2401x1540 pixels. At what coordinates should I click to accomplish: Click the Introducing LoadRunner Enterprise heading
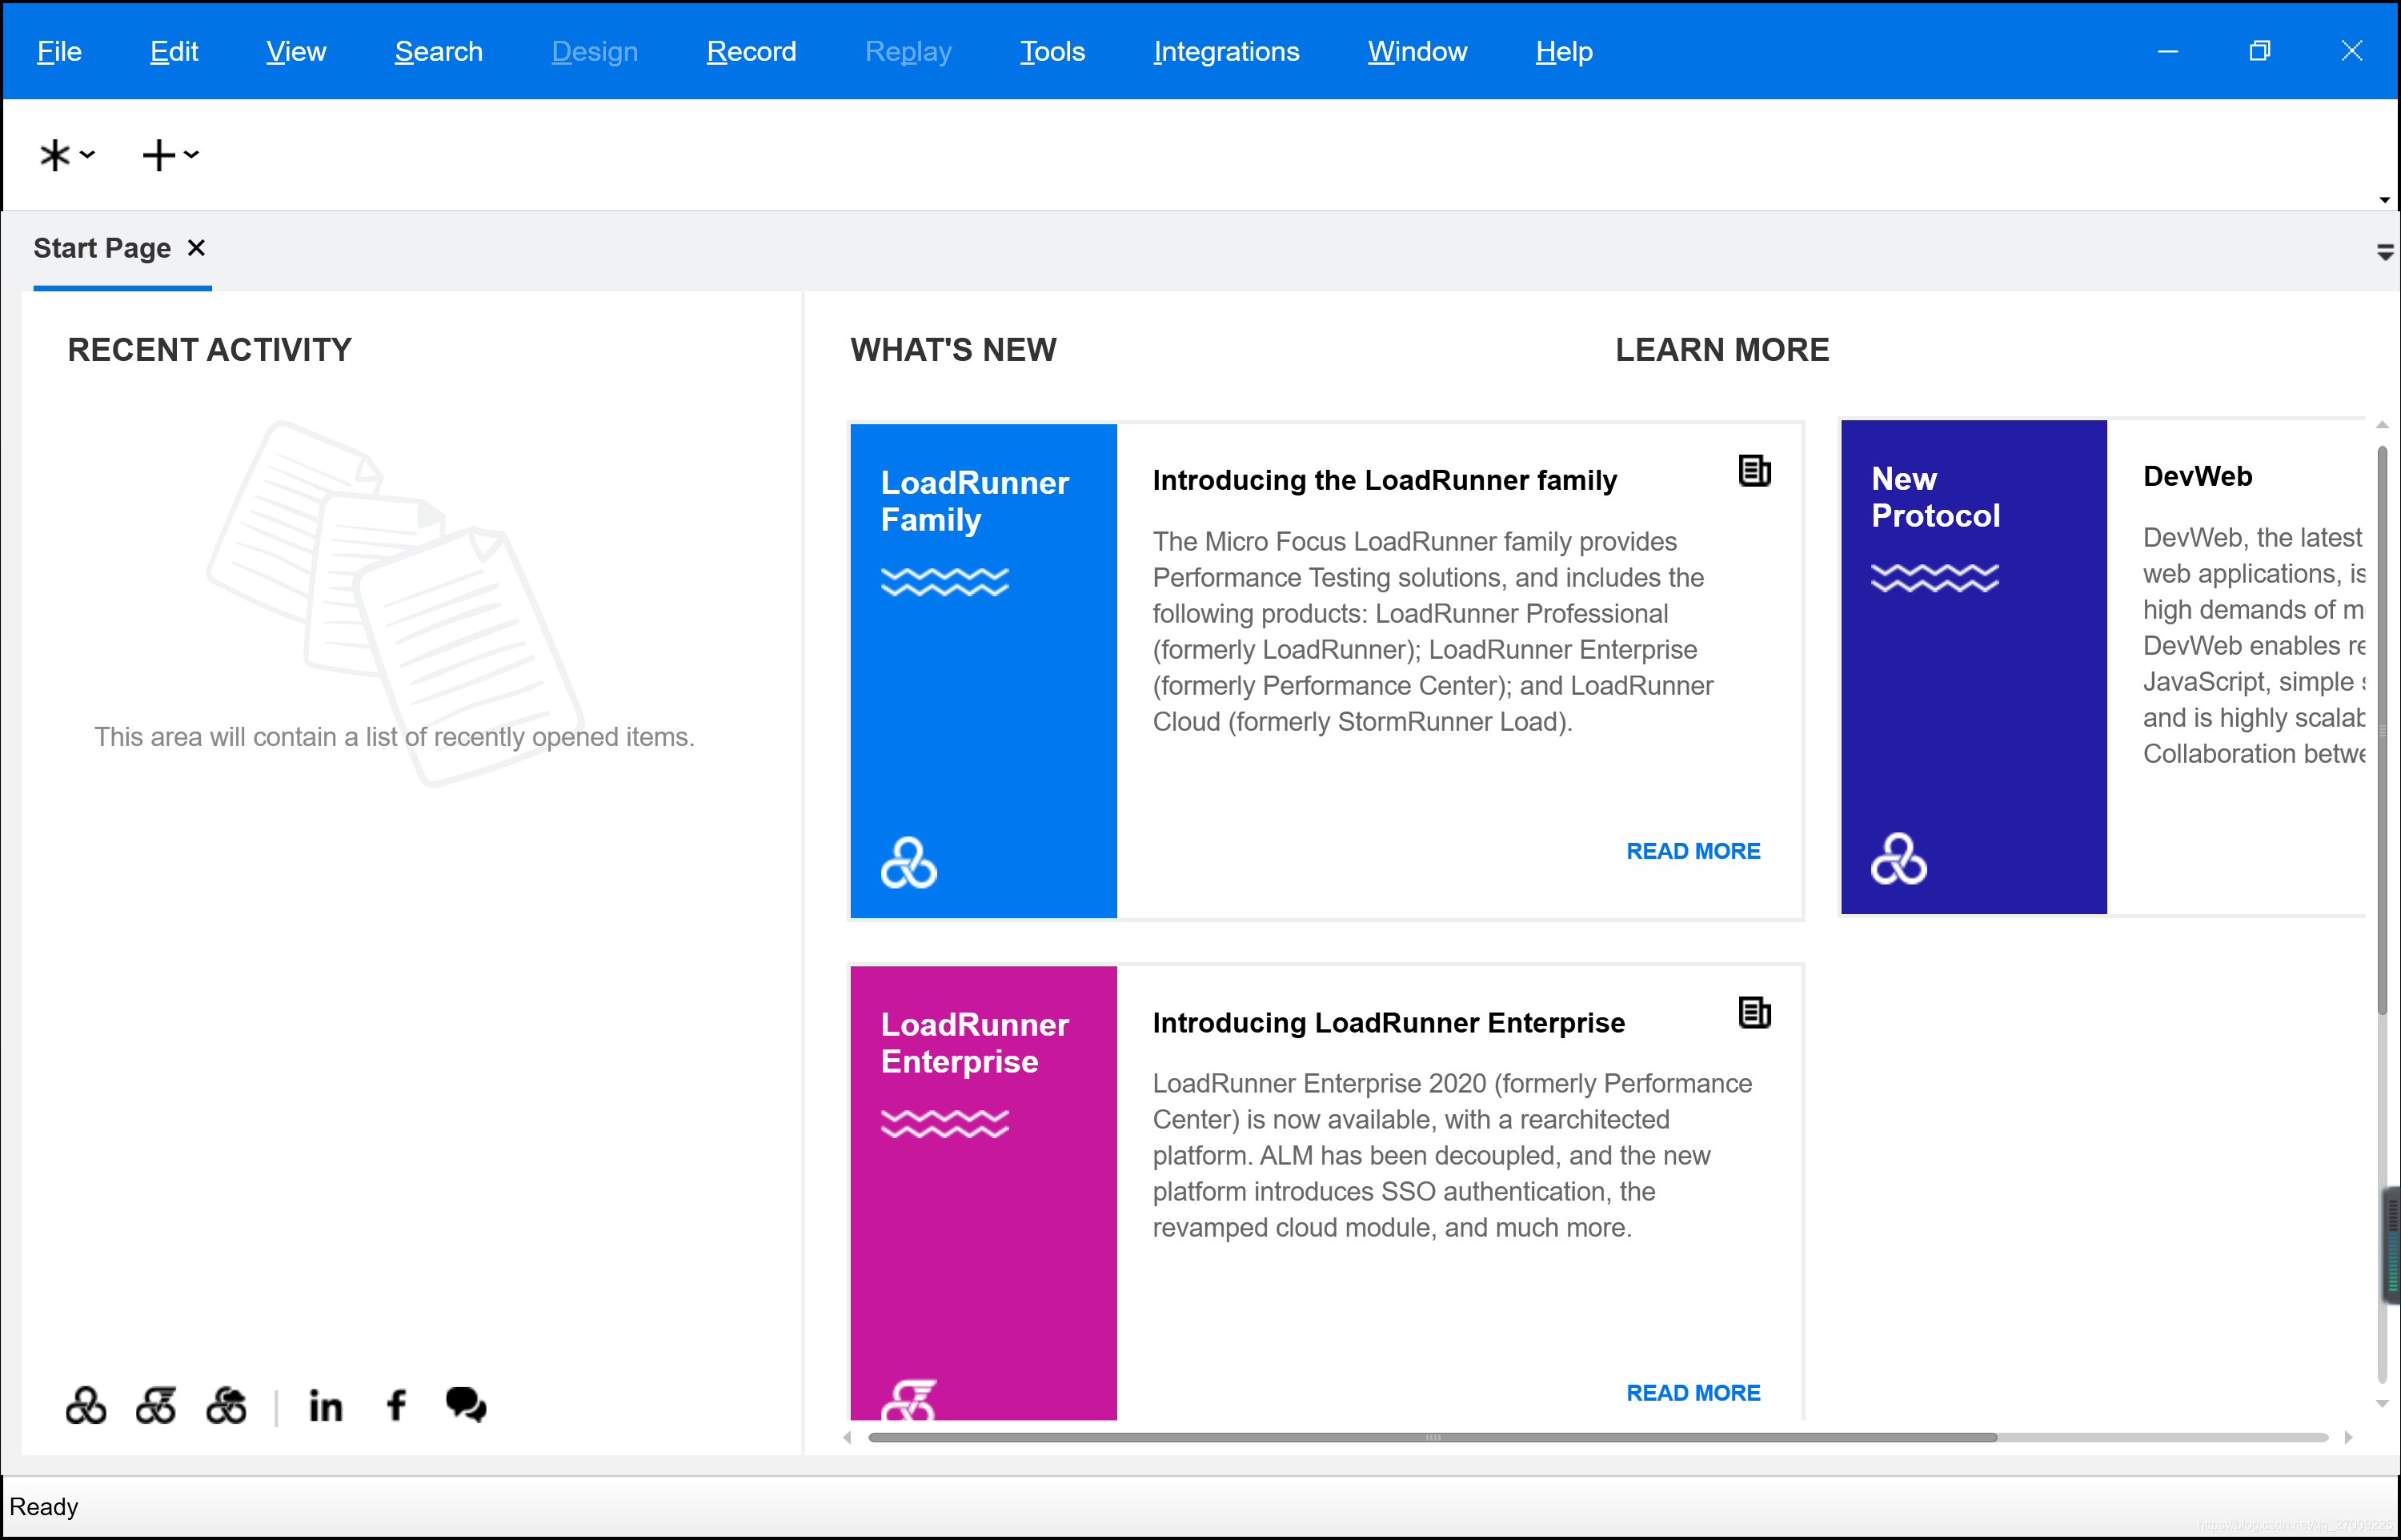(x=1389, y=1023)
